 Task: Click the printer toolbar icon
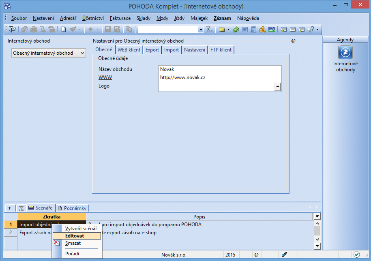pos(34,29)
